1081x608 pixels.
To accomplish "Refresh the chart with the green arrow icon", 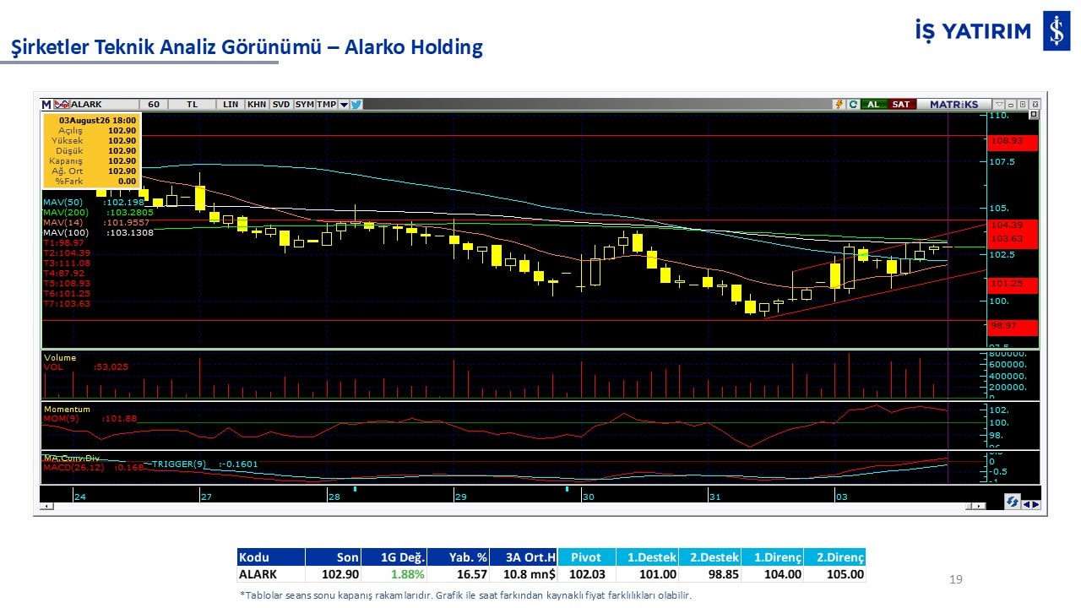I will click(853, 105).
